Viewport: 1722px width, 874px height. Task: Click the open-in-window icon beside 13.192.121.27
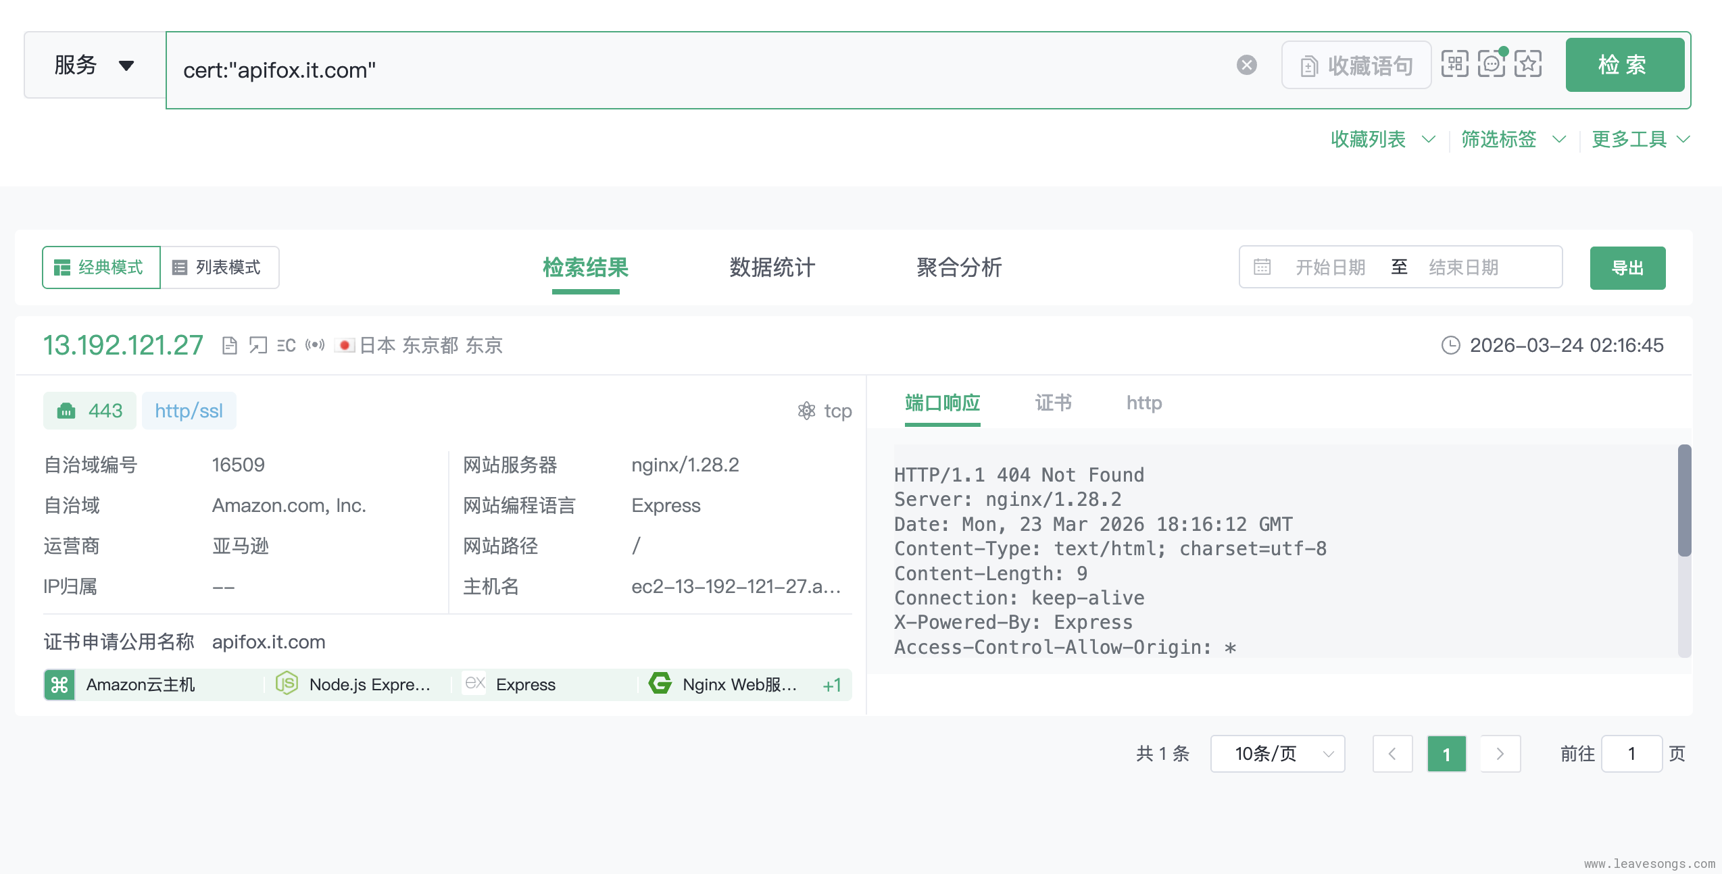point(257,346)
